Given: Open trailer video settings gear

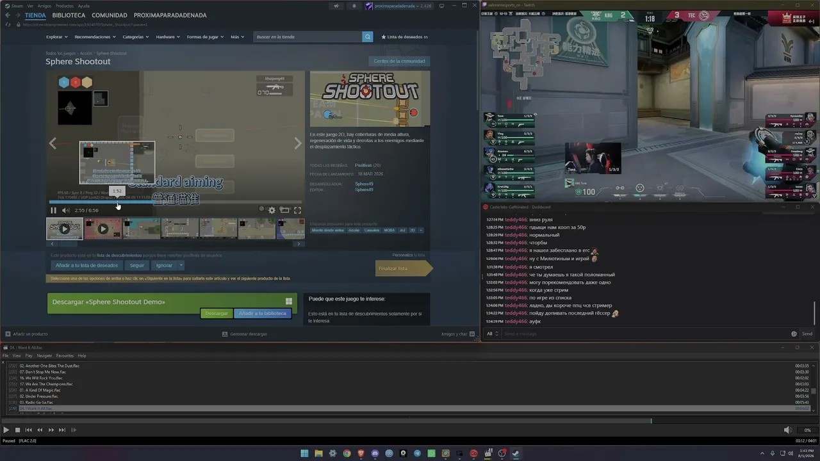Looking at the screenshot, I should [272, 210].
